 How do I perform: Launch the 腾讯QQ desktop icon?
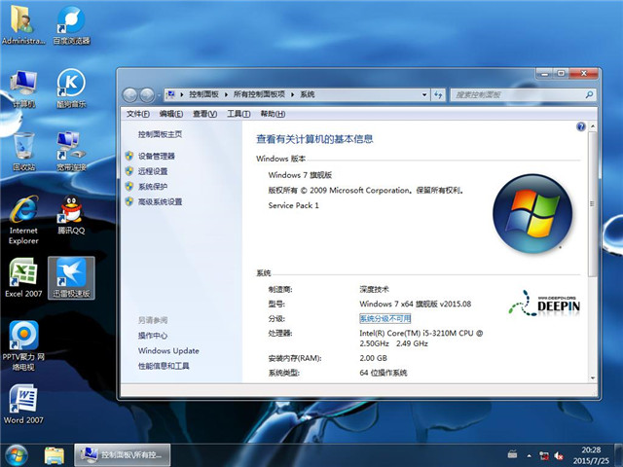70,212
